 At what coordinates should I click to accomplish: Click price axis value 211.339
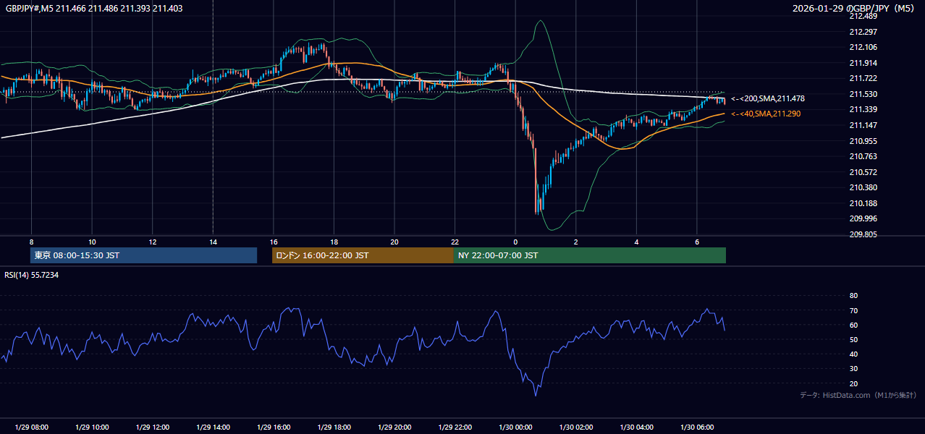863,109
